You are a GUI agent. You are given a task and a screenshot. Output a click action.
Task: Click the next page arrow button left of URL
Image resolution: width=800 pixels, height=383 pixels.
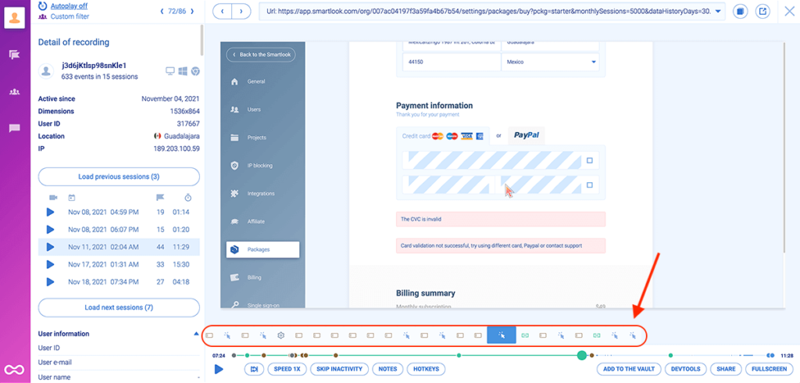241,11
